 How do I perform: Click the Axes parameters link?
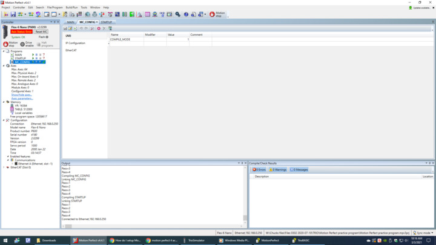[22, 99]
